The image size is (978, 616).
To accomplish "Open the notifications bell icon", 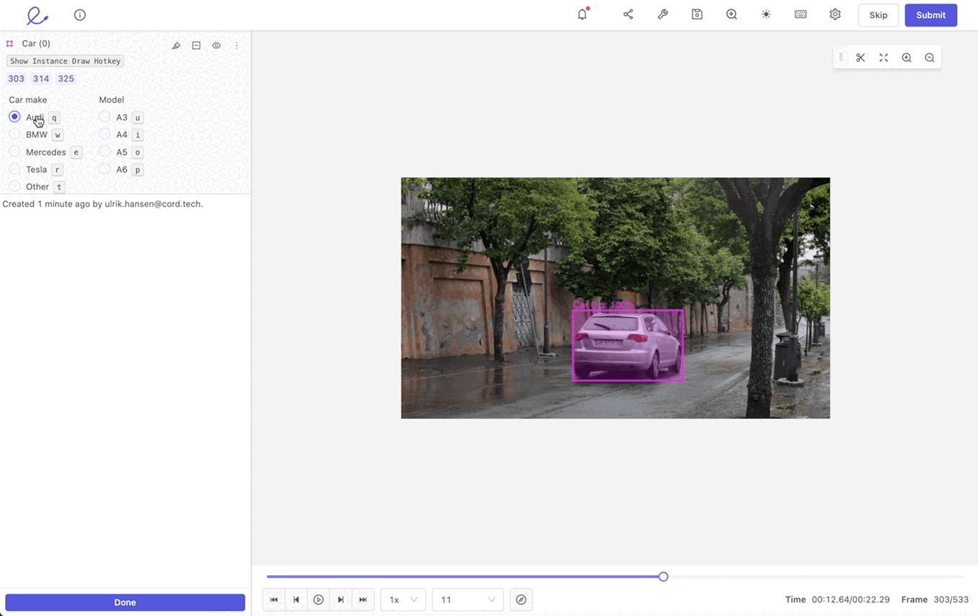I will pos(581,14).
